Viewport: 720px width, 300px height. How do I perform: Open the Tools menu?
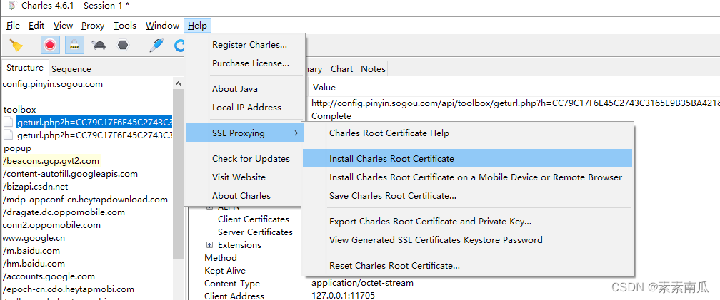(x=125, y=26)
